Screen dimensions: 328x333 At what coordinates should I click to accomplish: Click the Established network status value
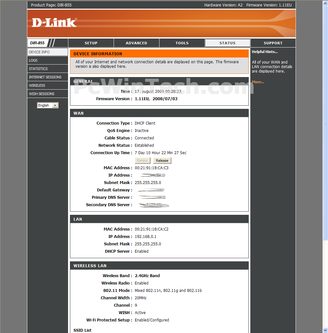coord(144,145)
